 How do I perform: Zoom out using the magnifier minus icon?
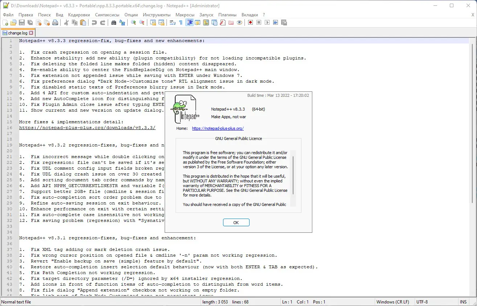tap(142, 22)
